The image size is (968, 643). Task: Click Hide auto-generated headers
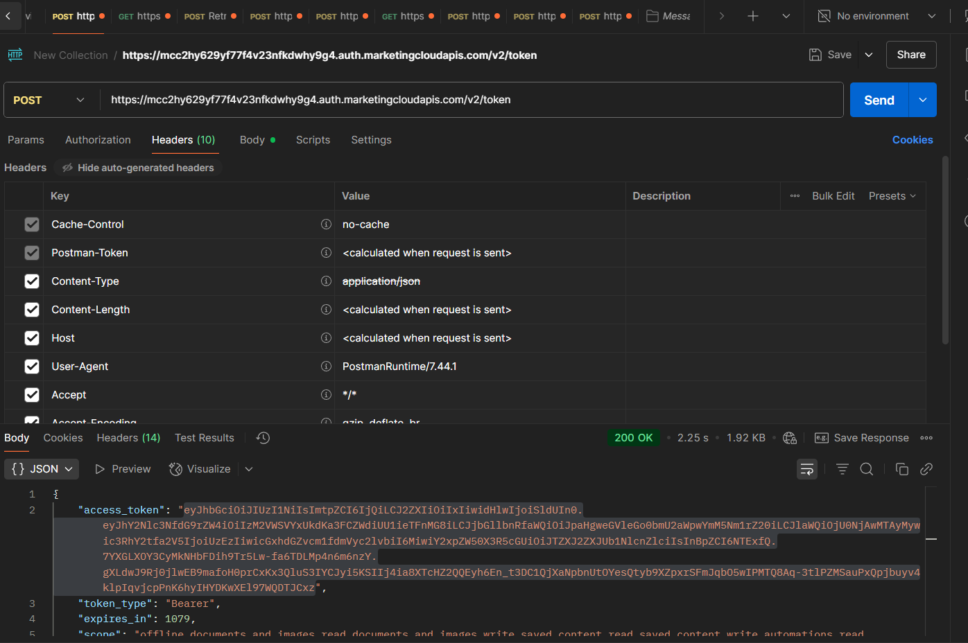coord(137,167)
